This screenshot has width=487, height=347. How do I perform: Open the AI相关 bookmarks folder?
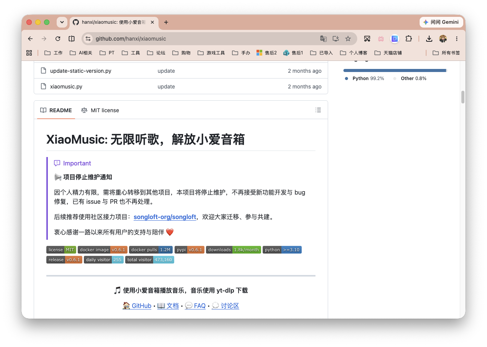tap(81, 53)
